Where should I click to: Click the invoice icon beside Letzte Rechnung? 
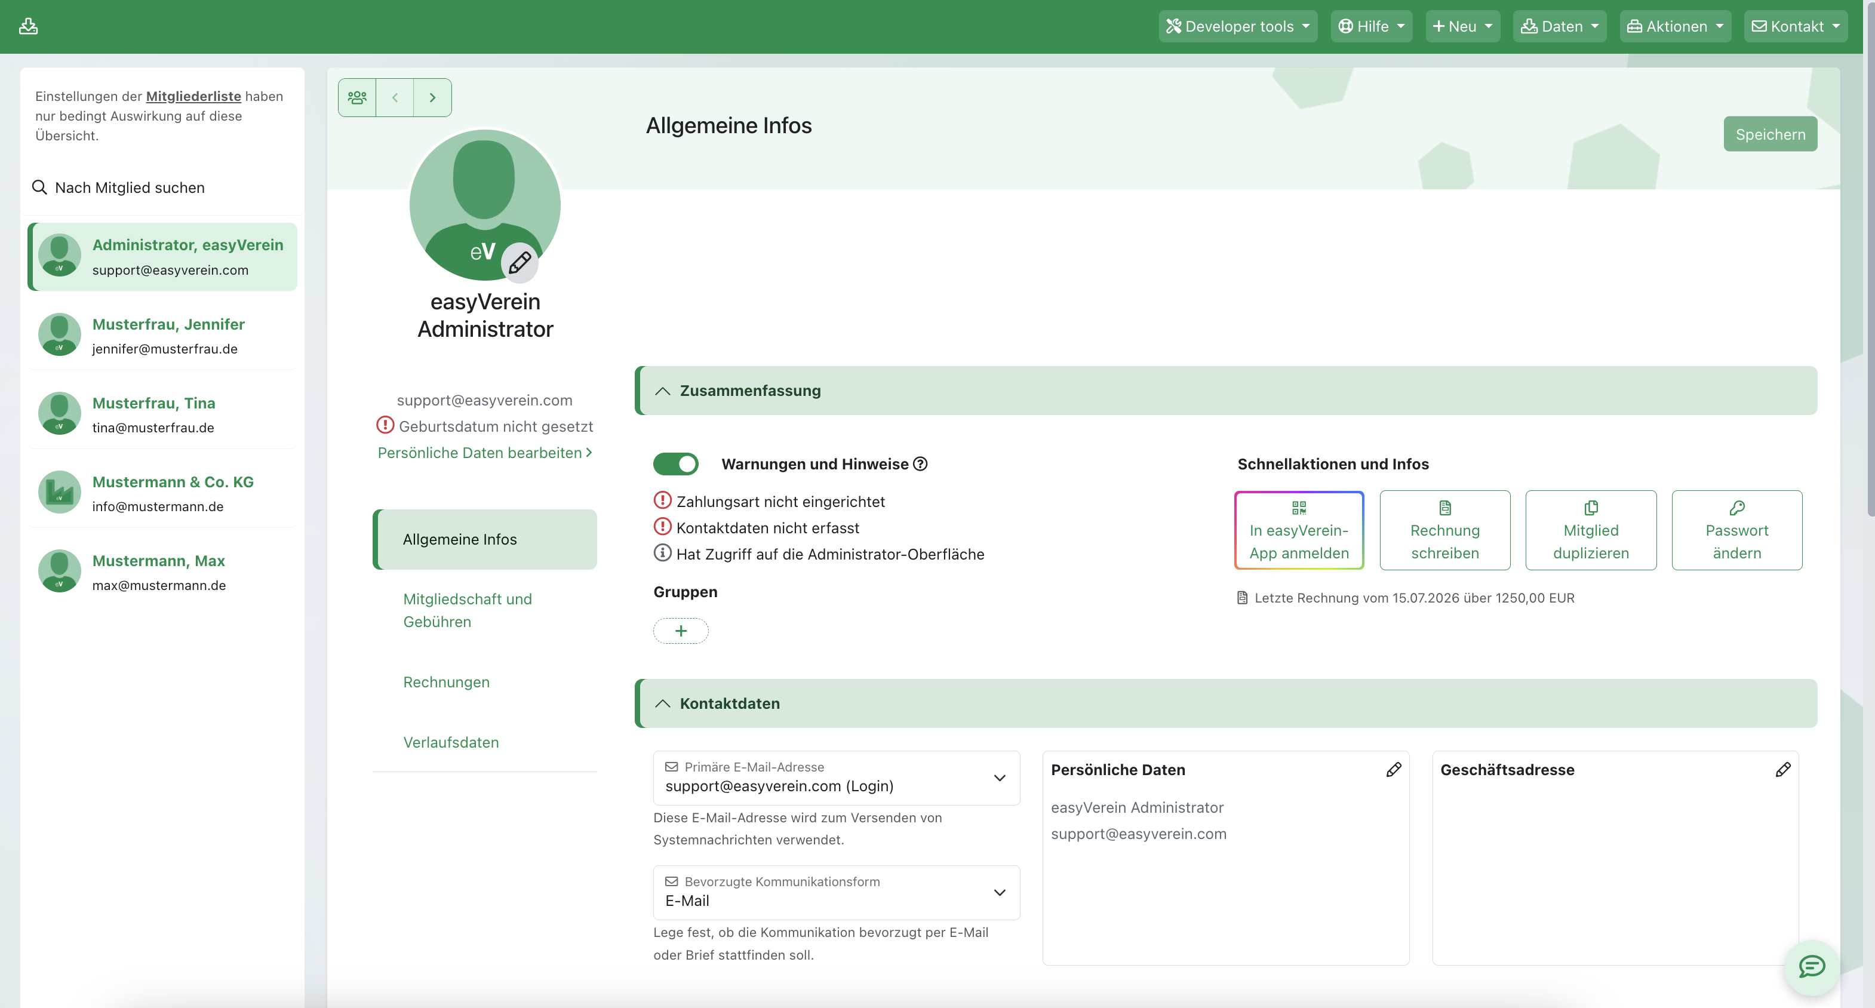1243,598
